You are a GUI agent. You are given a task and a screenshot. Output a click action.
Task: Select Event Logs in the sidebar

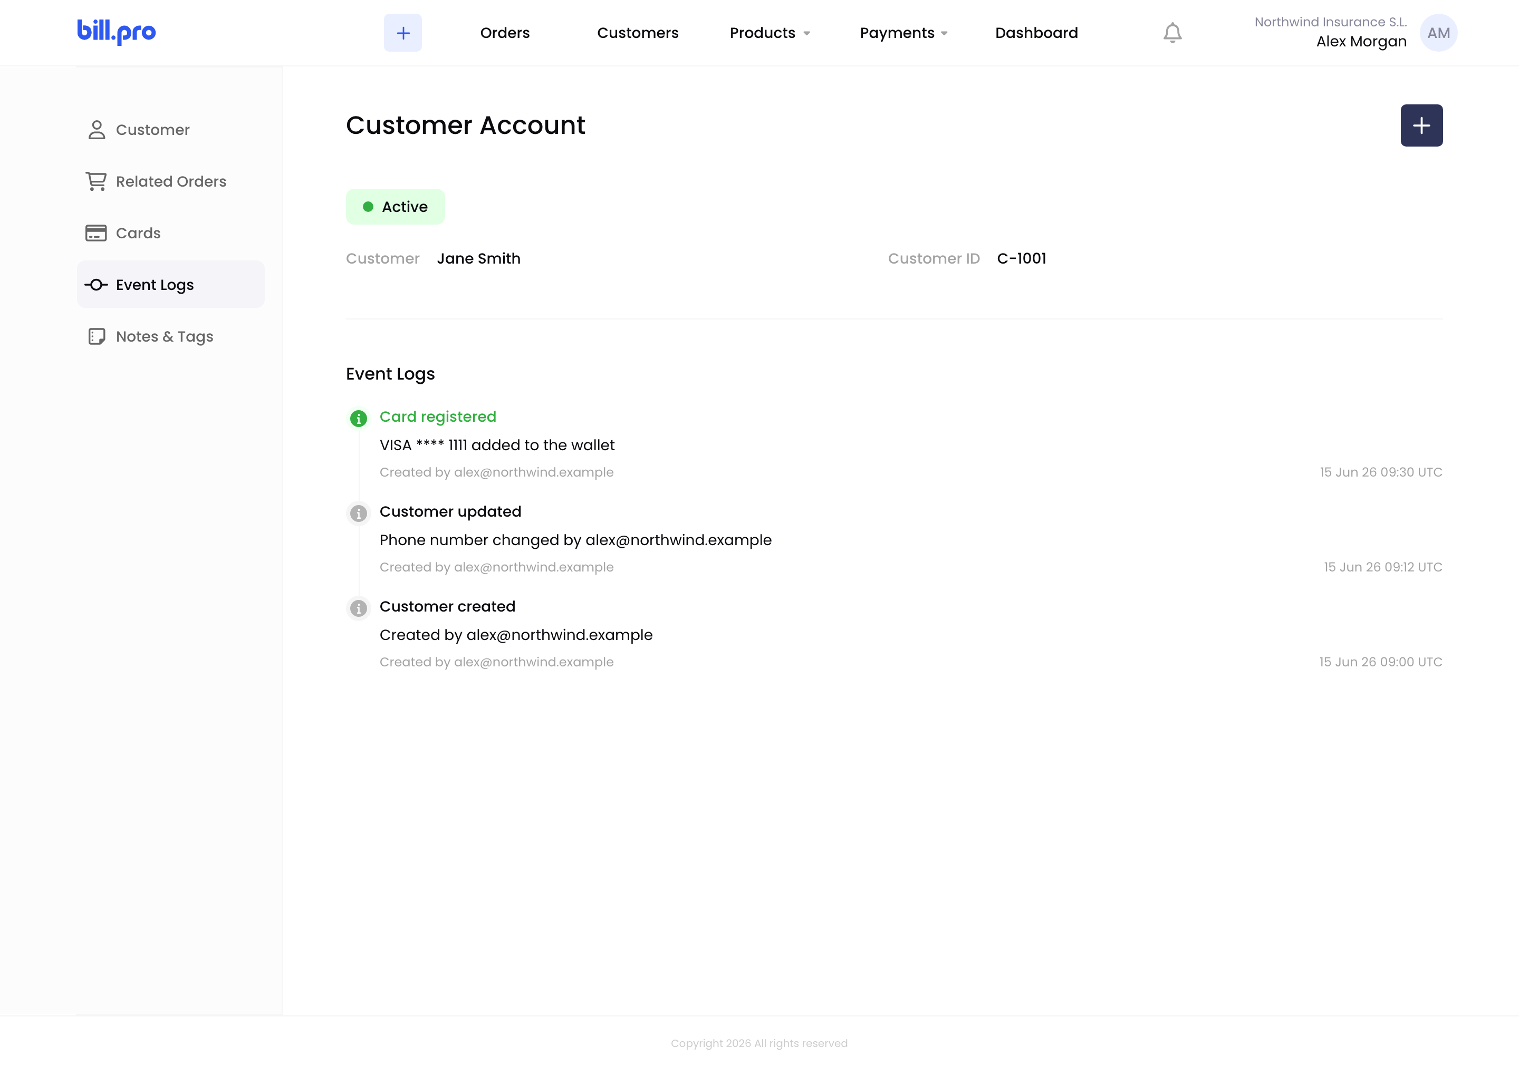(x=171, y=284)
